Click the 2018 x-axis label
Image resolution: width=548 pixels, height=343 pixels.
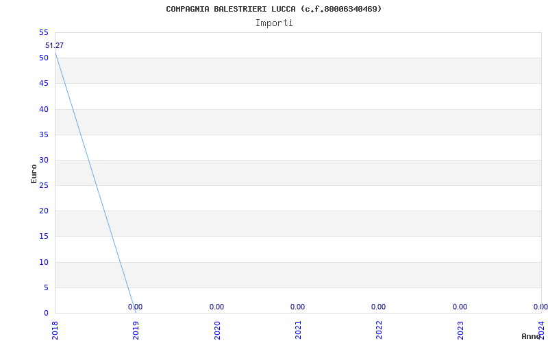tap(55, 331)
